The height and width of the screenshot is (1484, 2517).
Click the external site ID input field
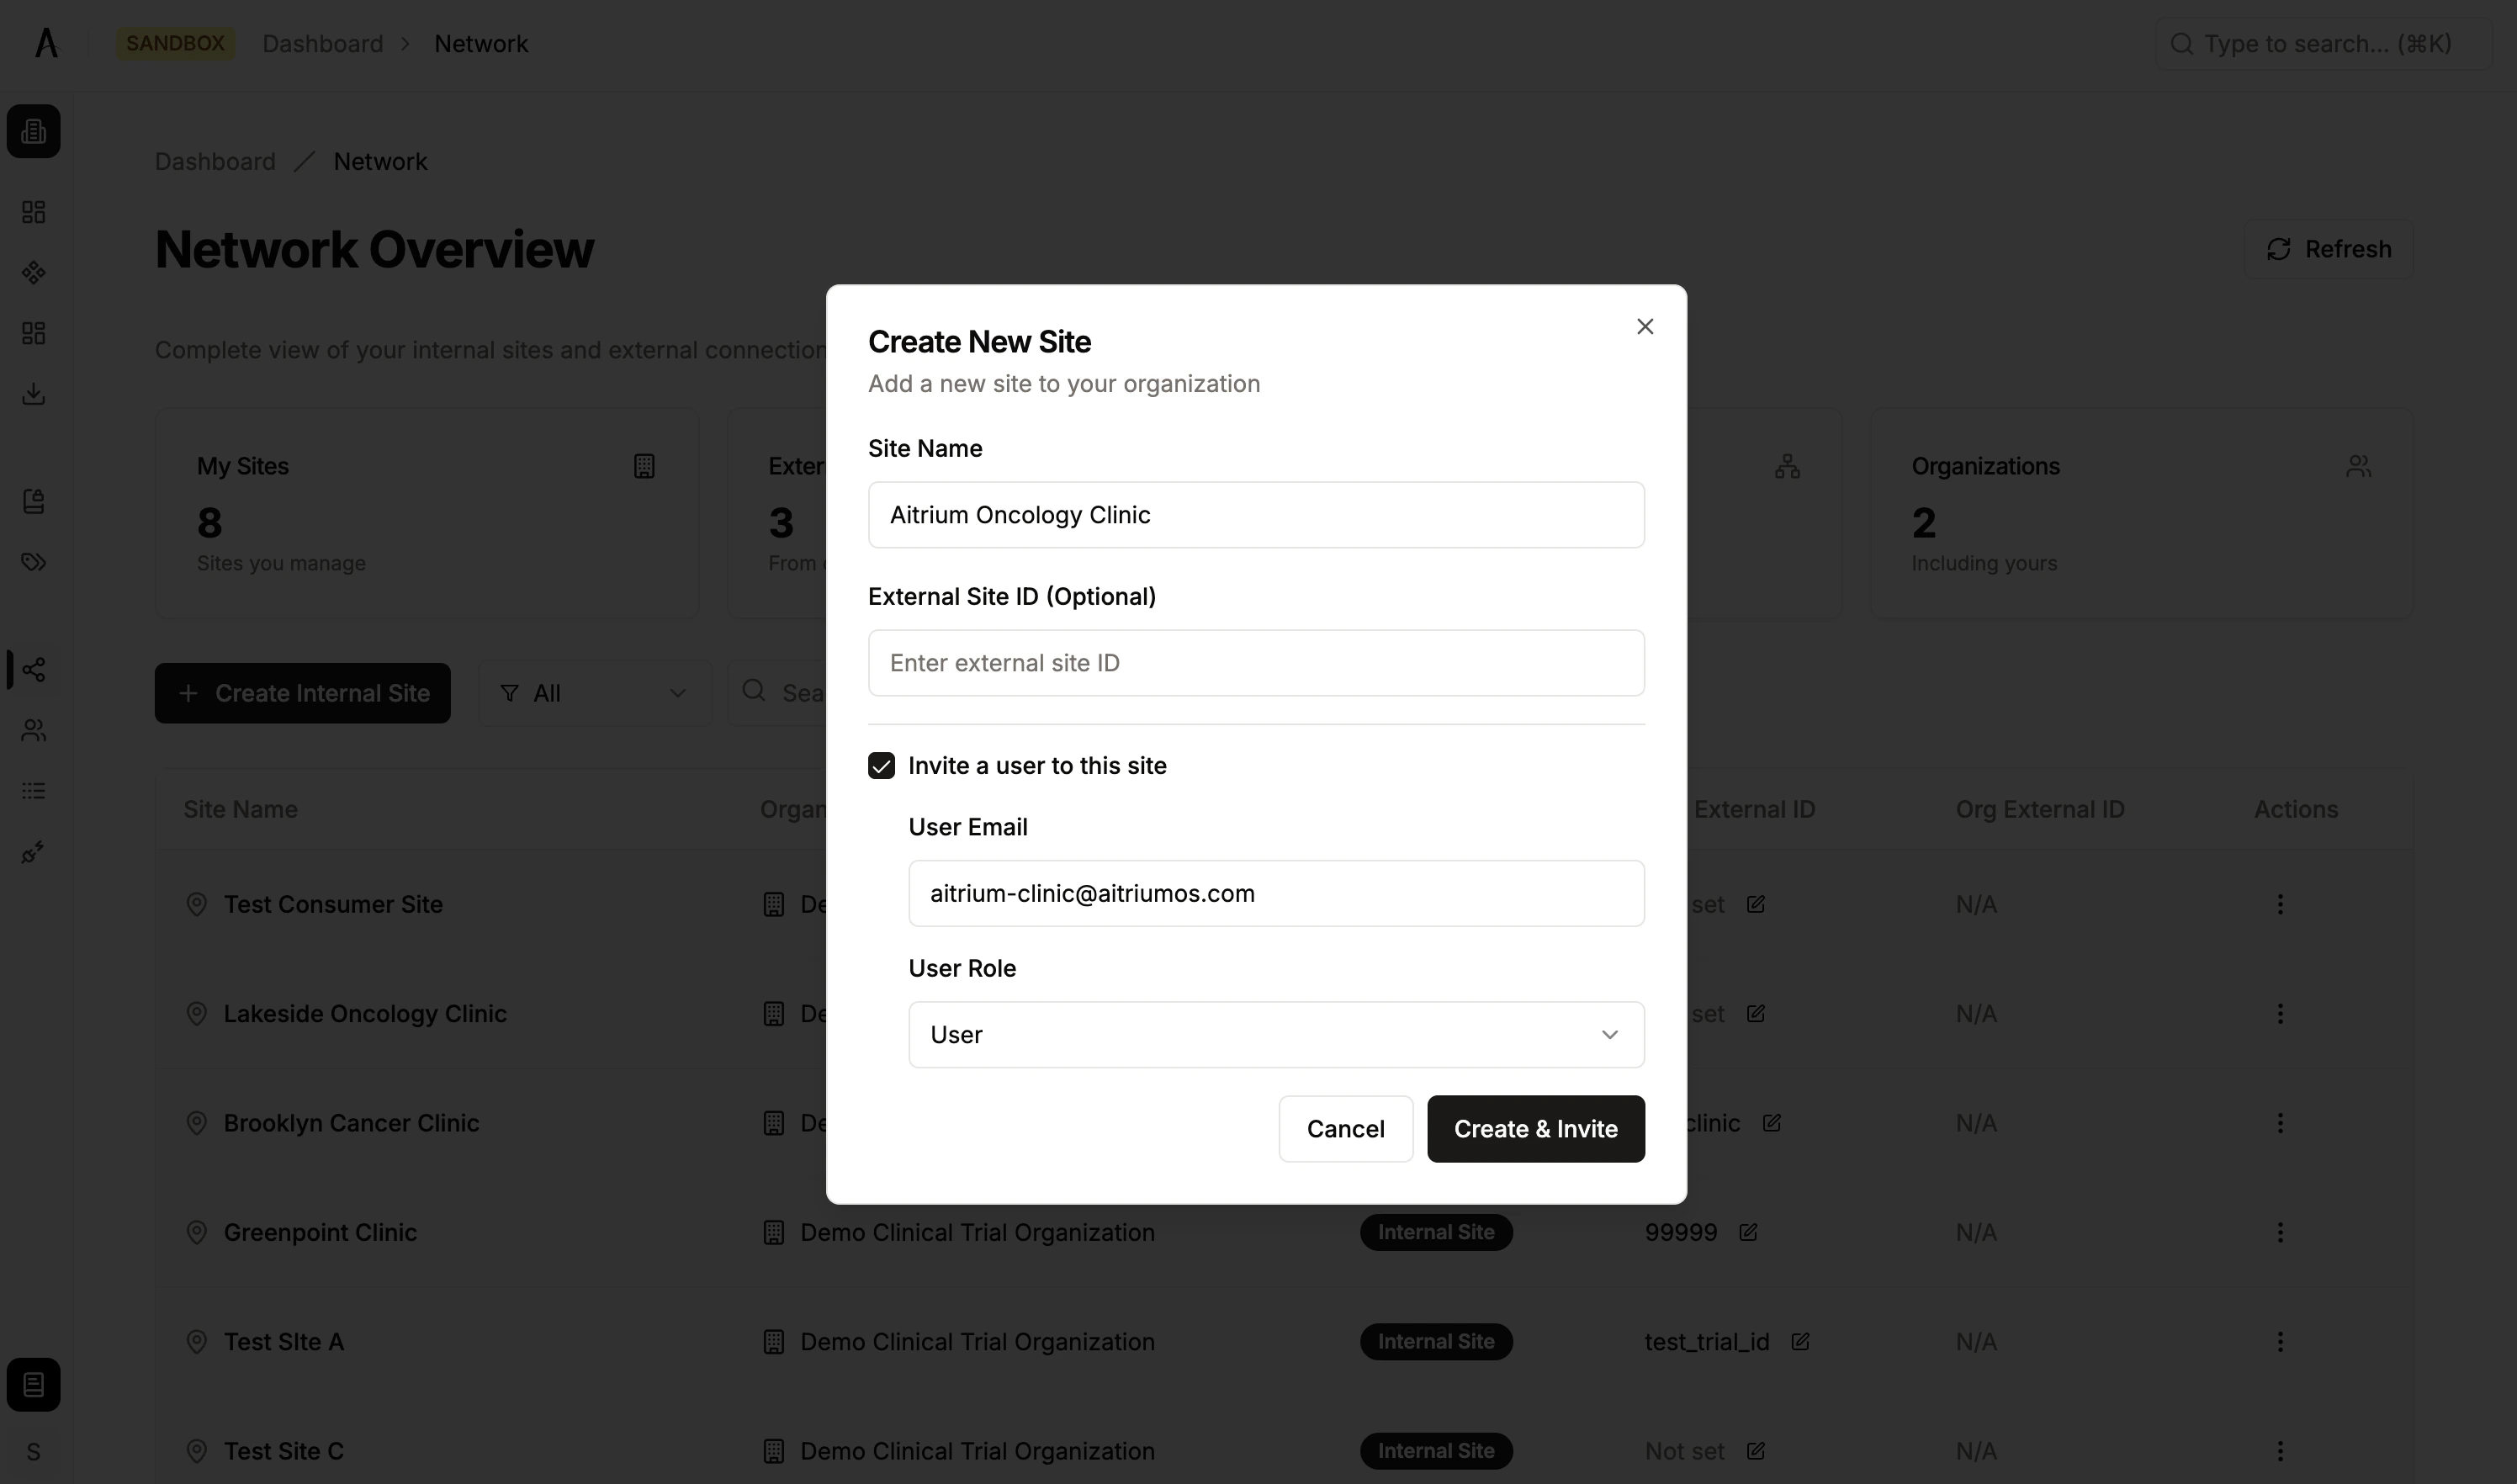(x=1255, y=662)
